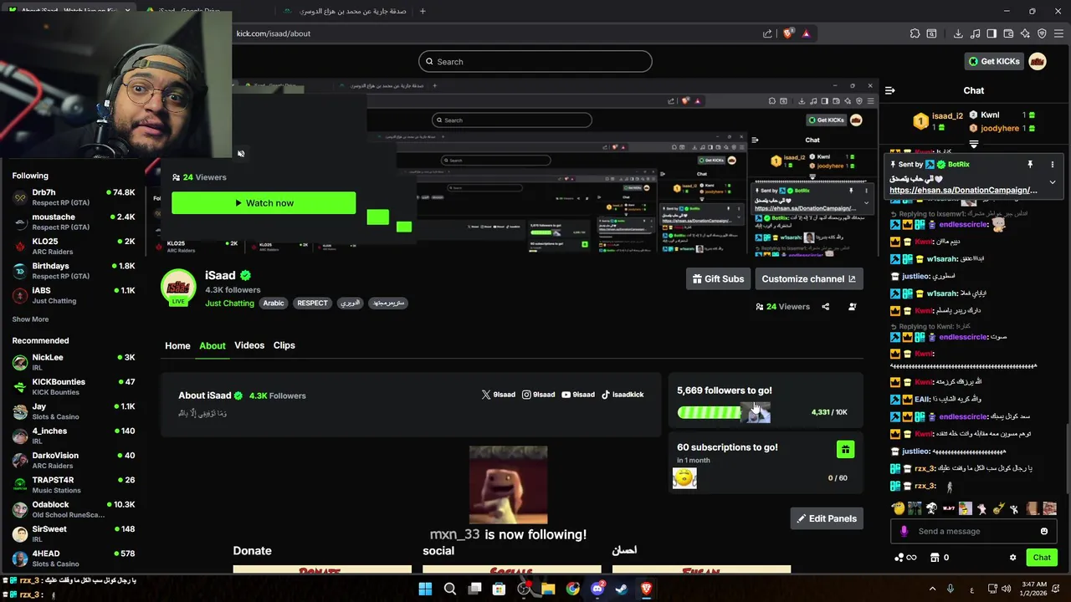The width and height of the screenshot is (1071, 602).
Task: Open the Brave Wallet icon
Action: point(1008,33)
